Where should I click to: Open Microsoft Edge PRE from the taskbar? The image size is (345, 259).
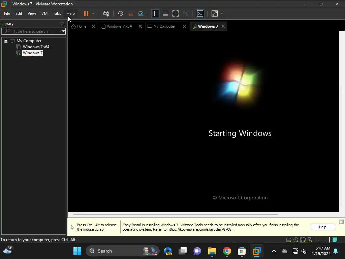[168, 251]
